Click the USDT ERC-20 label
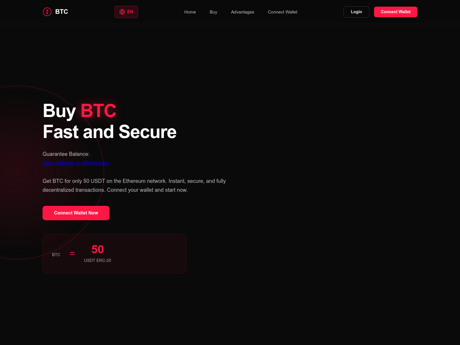This screenshot has height=345, width=460. (x=97, y=260)
